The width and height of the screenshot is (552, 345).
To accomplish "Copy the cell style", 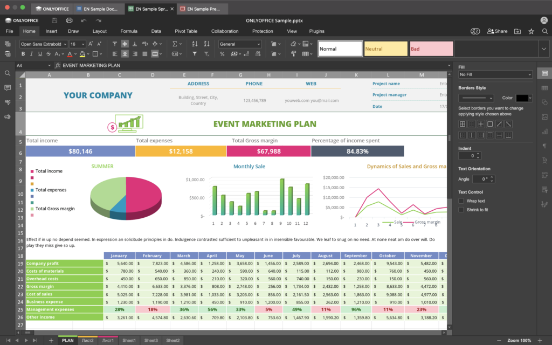I will point(293,54).
